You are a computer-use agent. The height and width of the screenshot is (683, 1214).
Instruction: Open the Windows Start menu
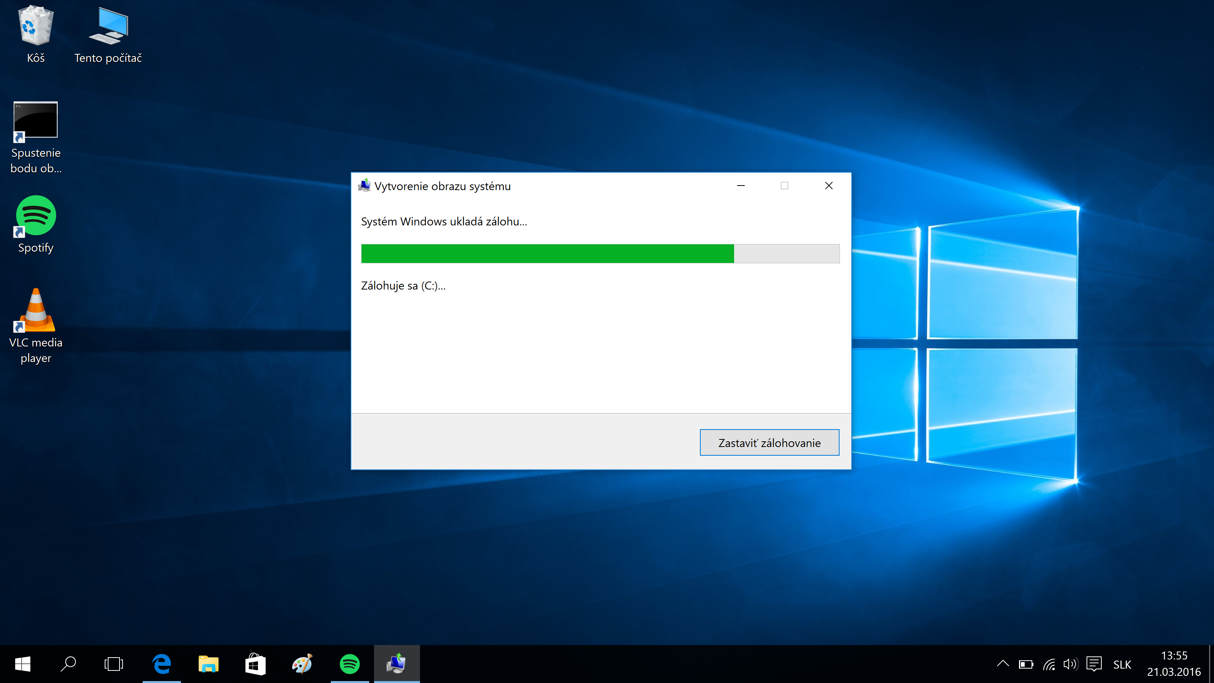click(23, 664)
